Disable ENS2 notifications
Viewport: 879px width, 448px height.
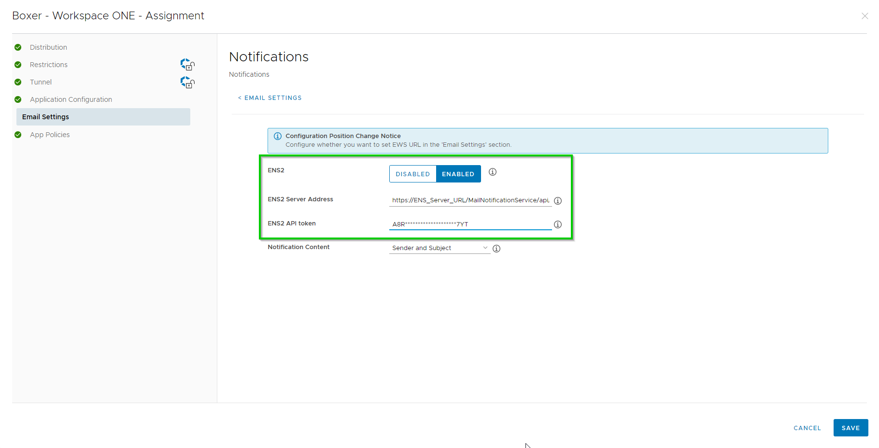[x=413, y=174]
